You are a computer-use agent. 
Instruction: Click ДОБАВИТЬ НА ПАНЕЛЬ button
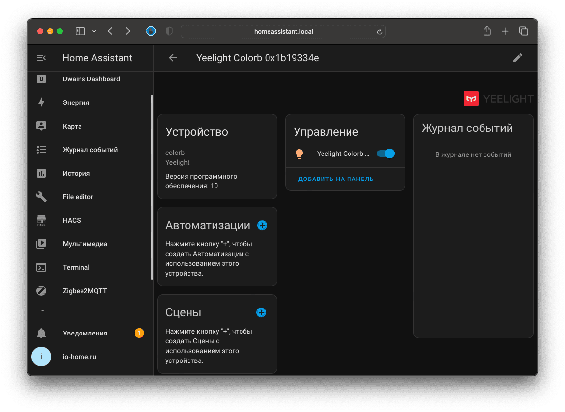click(x=336, y=179)
